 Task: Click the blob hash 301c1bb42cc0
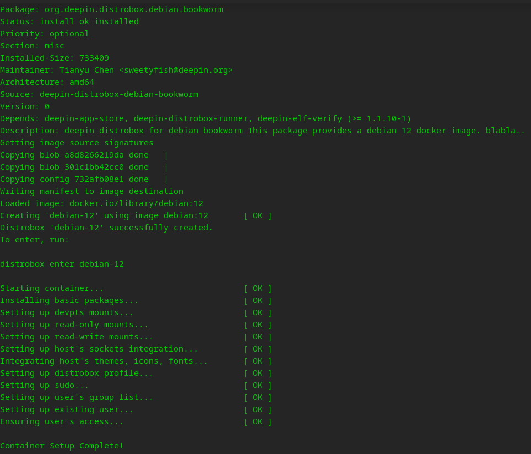(94, 167)
